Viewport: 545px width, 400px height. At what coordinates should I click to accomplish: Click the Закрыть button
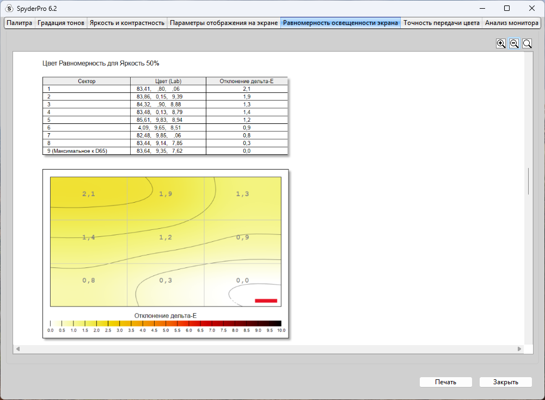(x=506, y=382)
